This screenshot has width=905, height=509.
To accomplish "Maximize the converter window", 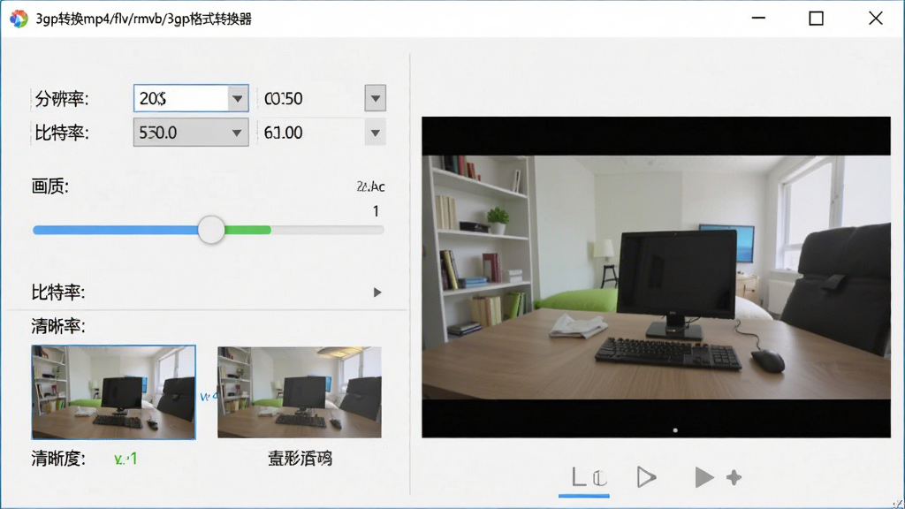I will point(816,19).
